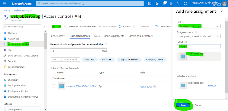Screen dimensions: 228x111
Task: Open the Role dropdown showing Website Contributor
Action: [198, 26]
